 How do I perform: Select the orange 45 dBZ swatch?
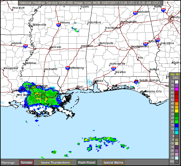coord(176,104)
